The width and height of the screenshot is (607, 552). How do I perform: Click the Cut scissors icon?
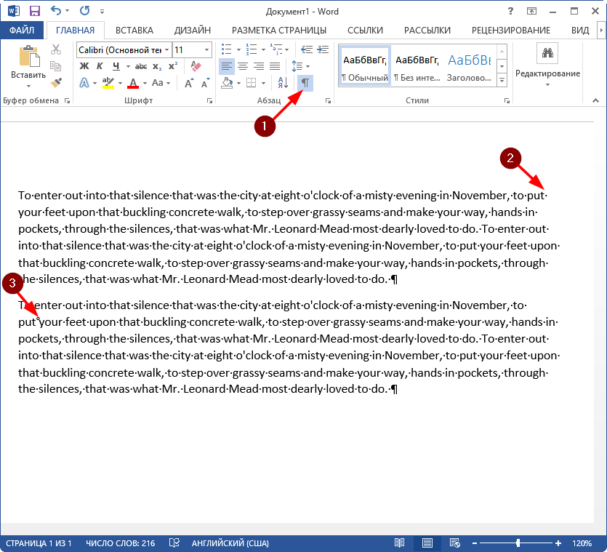pyautogui.click(x=57, y=49)
